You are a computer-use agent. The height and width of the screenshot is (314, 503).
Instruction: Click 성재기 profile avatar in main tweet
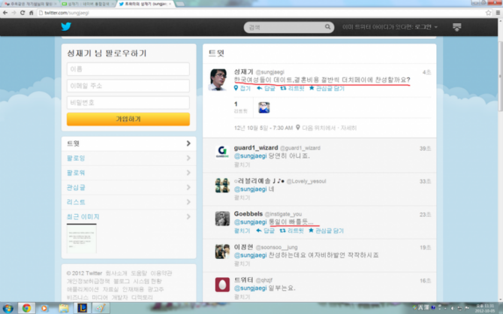coord(218,80)
